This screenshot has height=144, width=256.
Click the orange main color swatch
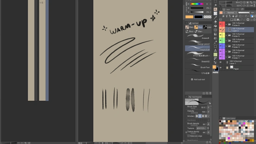pos(189,17)
